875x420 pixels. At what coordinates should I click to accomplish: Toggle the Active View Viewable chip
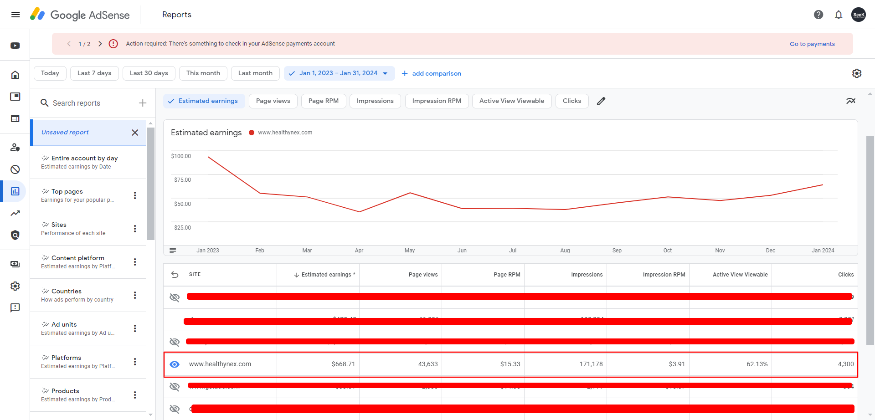tap(512, 101)
